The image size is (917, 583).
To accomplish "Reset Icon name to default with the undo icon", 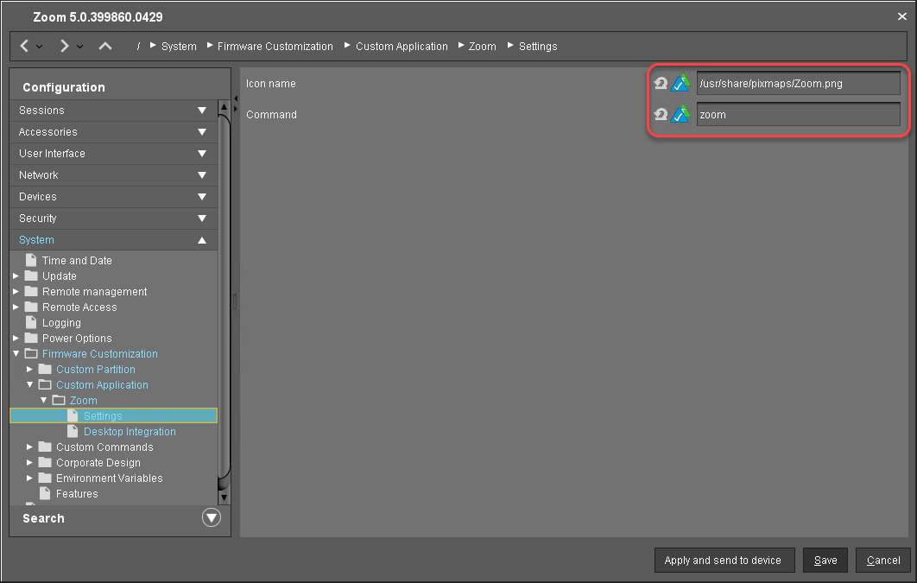I will point(661,84).
